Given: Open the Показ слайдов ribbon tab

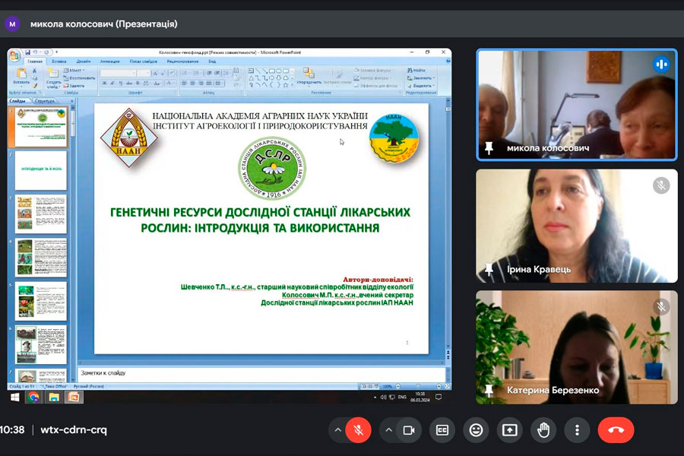Looking at the screenshot, I should point(143,62).
